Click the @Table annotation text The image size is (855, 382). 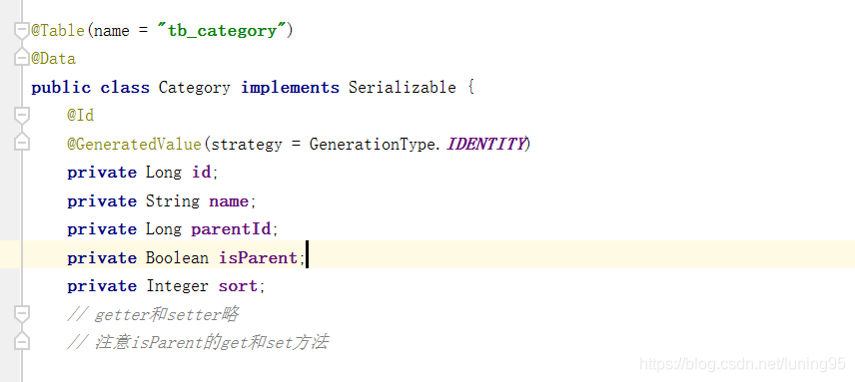coord(58,31)
